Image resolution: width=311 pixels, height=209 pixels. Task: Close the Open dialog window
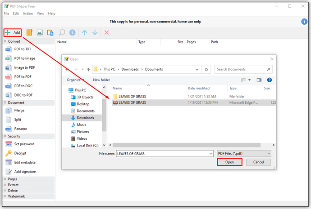pos(271,59)
